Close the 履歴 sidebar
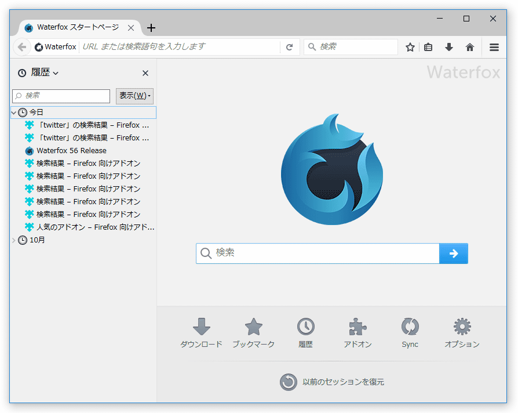 click(x=145, y=73)
